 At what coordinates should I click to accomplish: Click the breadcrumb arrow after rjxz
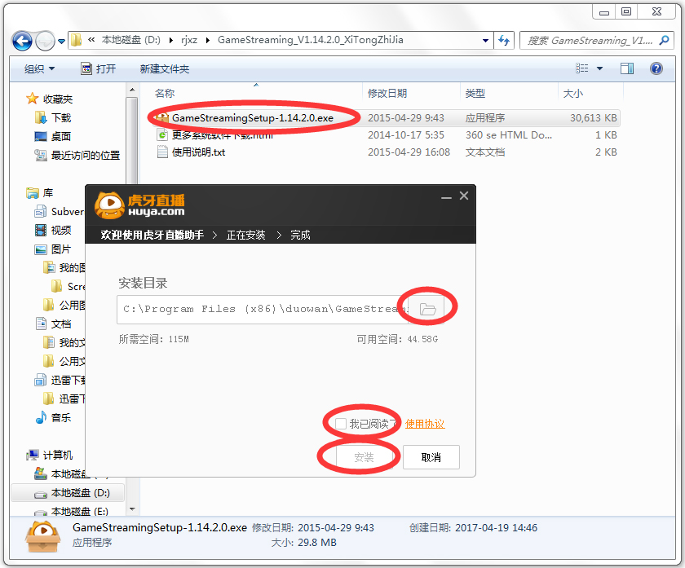(207, 40)
